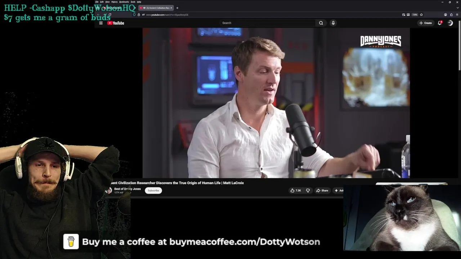
Task: Open the Edit menu
Action: [x=102, y=2]
